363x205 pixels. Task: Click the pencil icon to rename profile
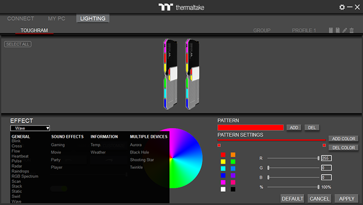point(345,30)
